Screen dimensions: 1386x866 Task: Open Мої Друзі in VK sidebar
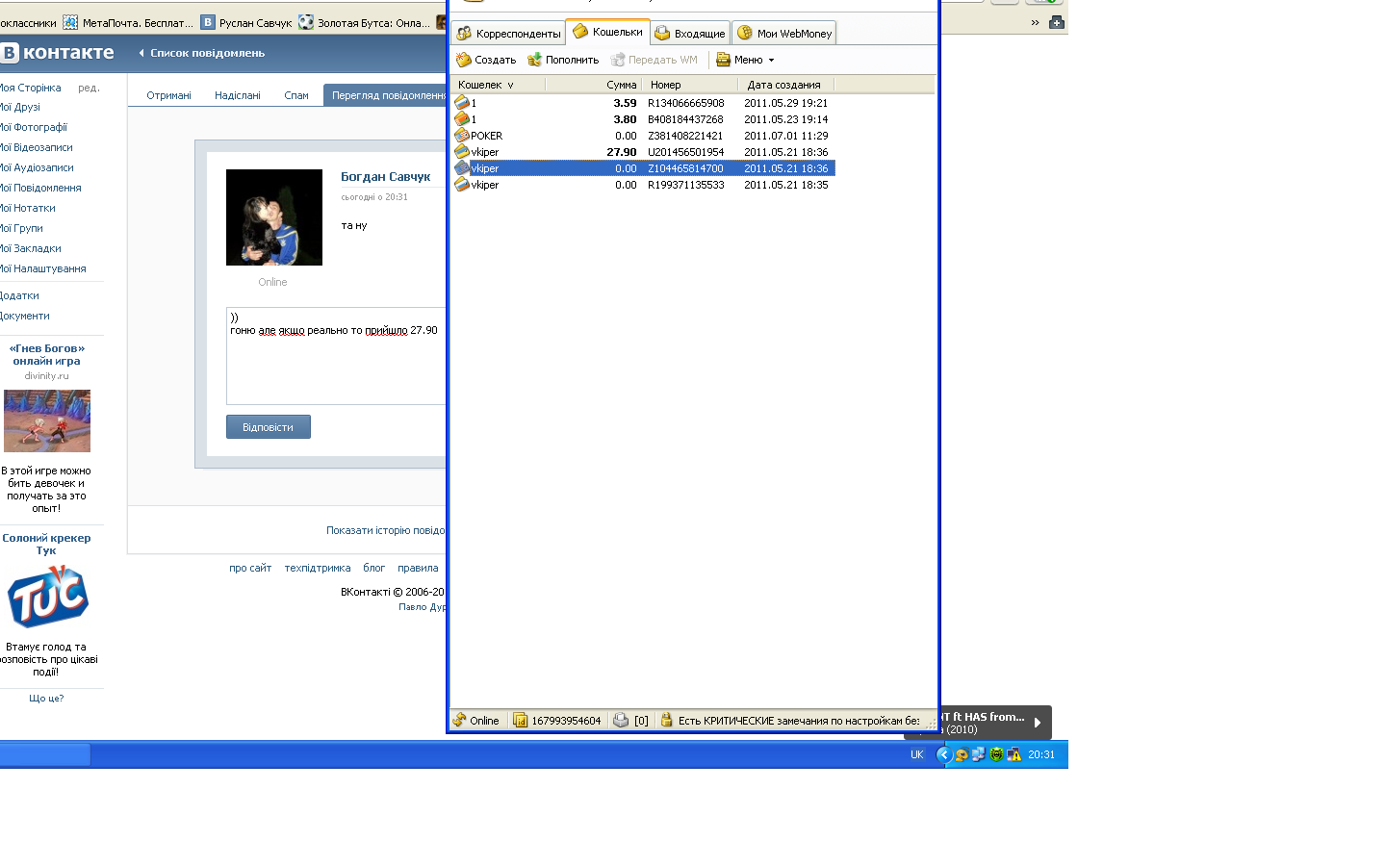20,107
